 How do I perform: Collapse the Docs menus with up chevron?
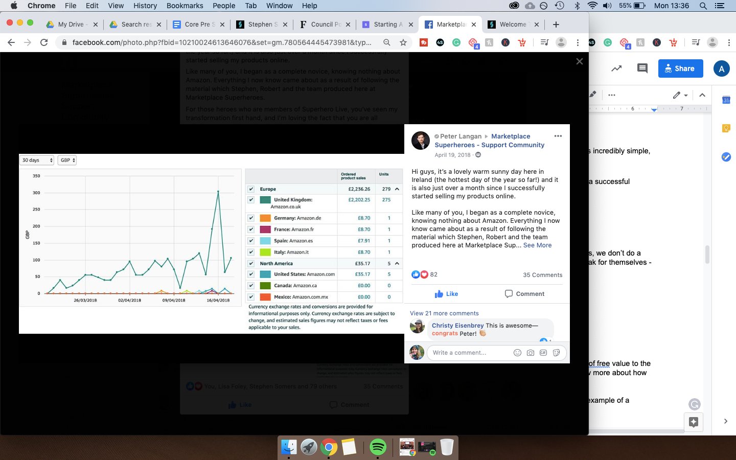coord(702,95)
